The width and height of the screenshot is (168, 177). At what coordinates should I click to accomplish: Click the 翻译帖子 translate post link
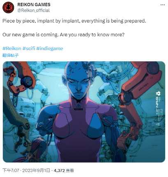click(11, 55)
